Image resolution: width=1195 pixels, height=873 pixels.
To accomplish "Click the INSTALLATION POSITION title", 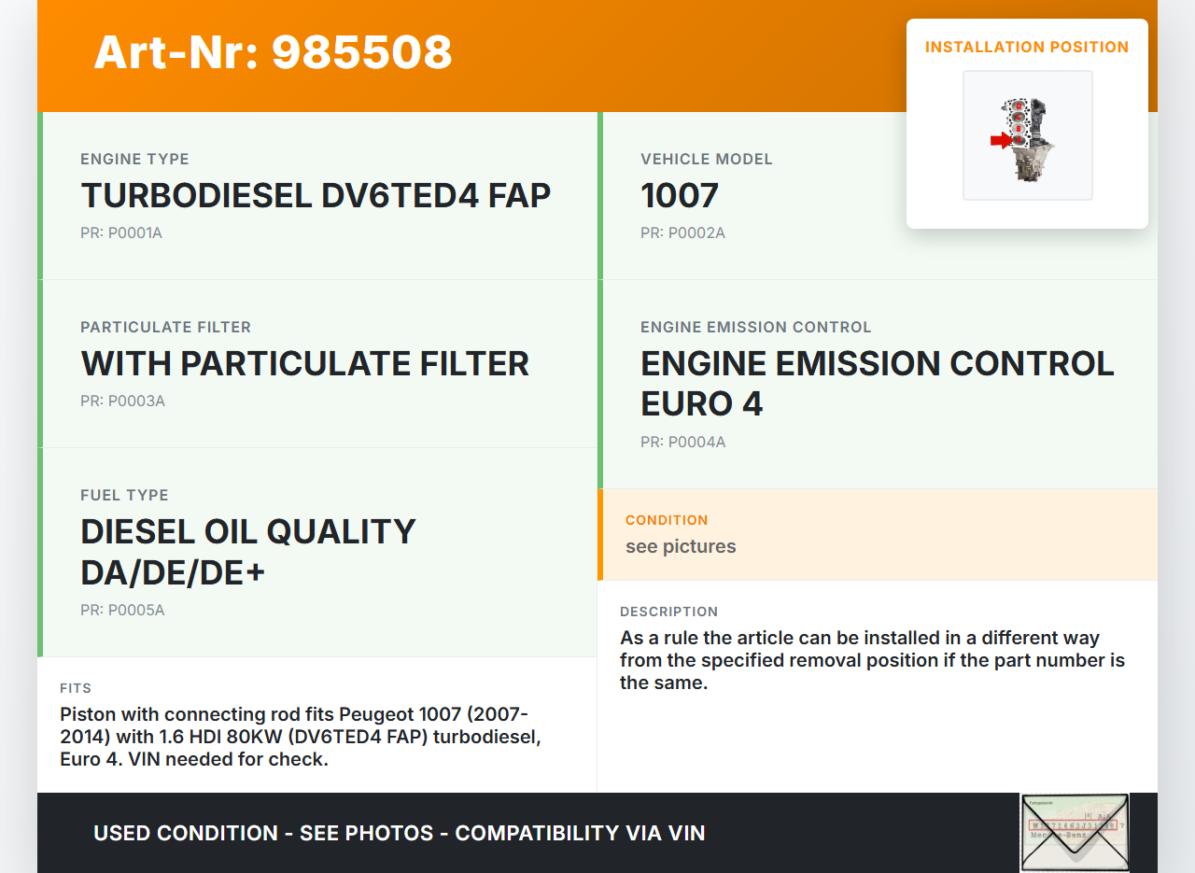I will click(1027, 47).
